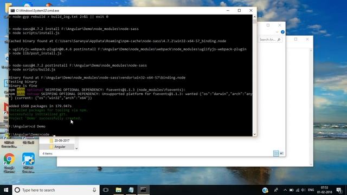Open Explorer help blue question icon
Image resolution: width=347 pixels, height=195 pixels.
coord(282,32)
